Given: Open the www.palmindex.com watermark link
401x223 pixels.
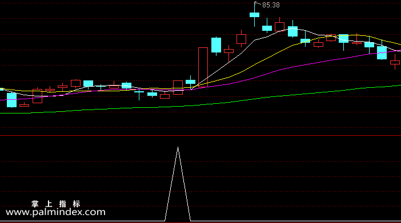Looking at the screenshot, I should pos(55,212).
